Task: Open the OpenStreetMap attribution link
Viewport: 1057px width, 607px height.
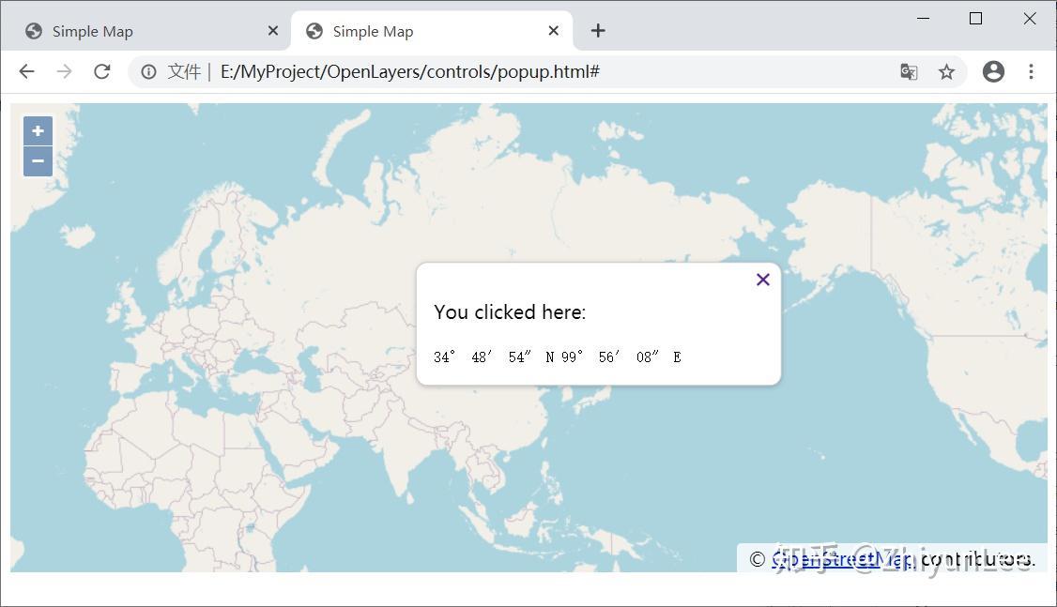Action: pos(840,558)
